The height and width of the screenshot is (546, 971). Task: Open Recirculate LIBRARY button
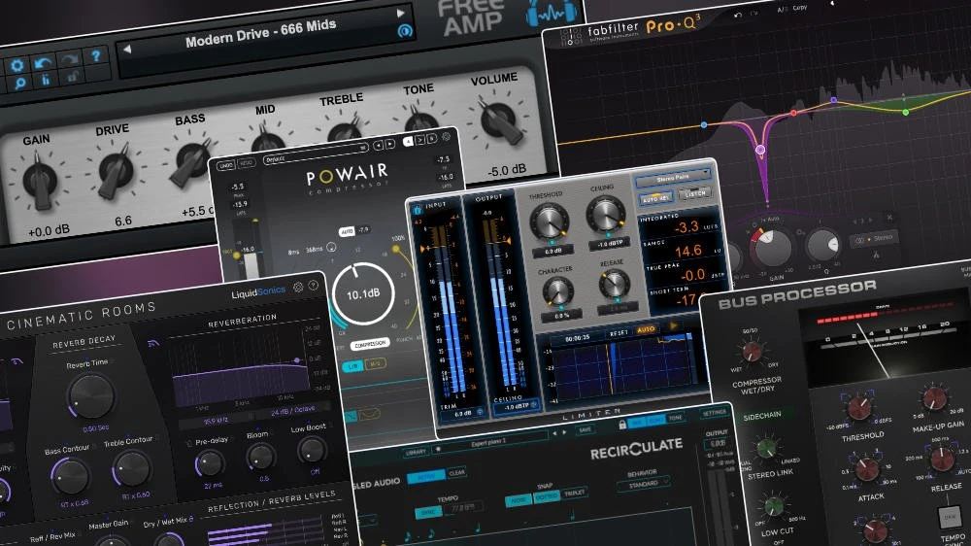[416, 453]
